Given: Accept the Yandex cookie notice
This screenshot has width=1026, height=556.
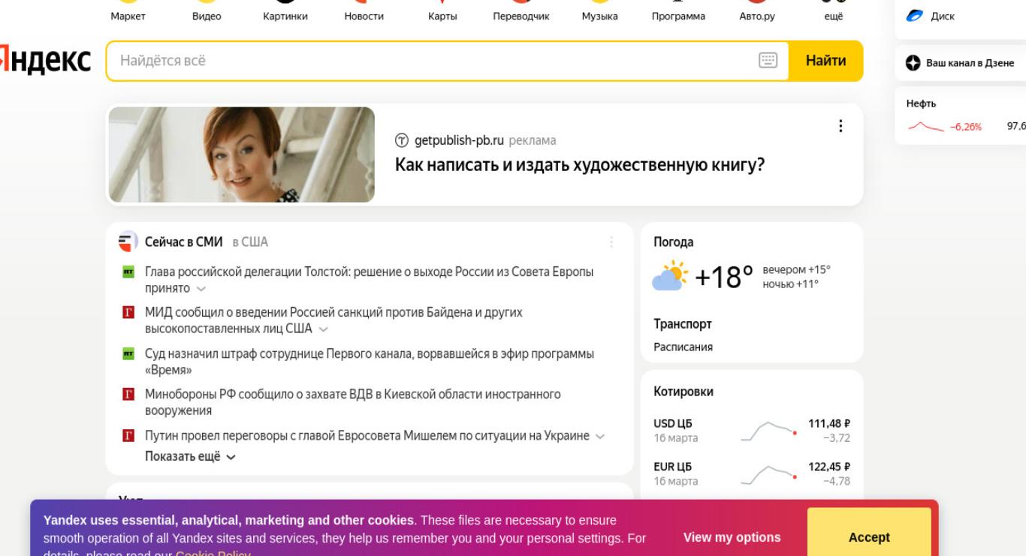Looking at the screenshot, I should coord(869,536).
